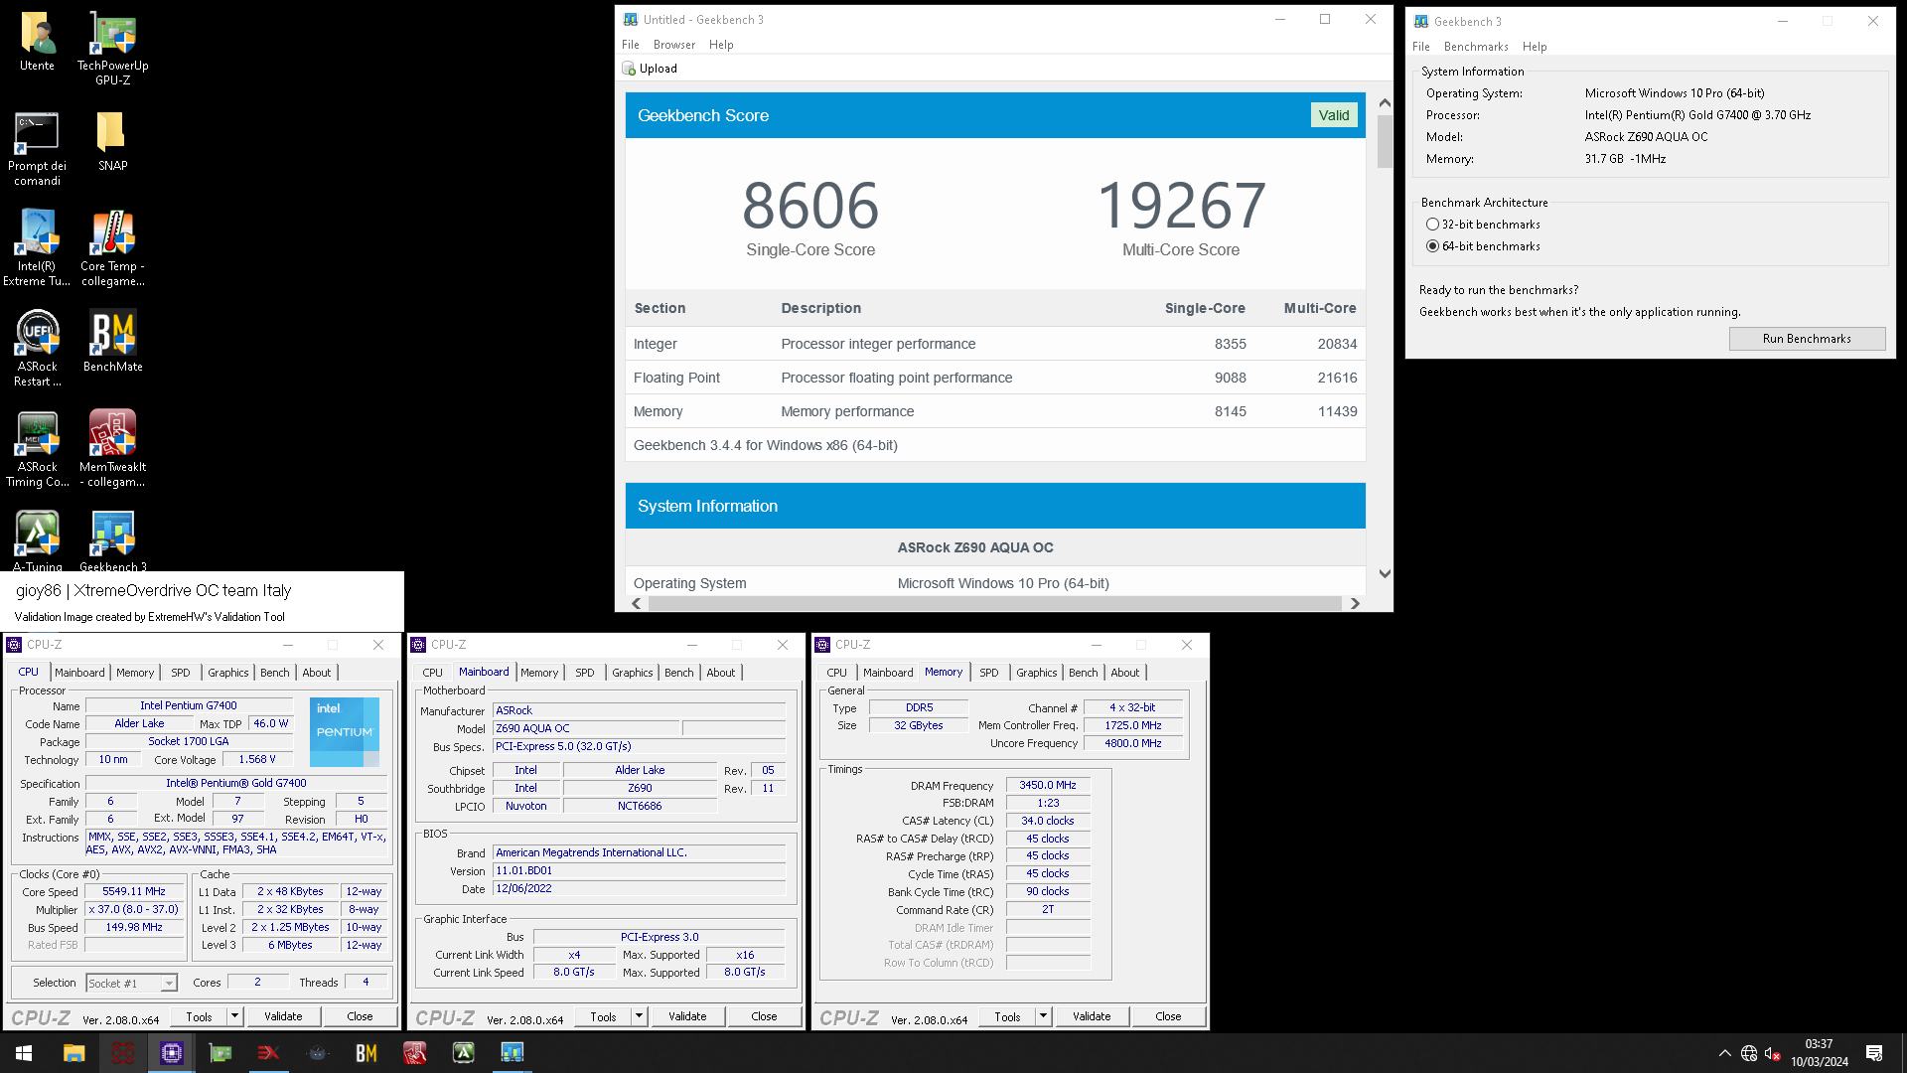Open MemTweakIt taskbar icon
This screenshot has height=1073, width=1907.
click(415, 1053)
